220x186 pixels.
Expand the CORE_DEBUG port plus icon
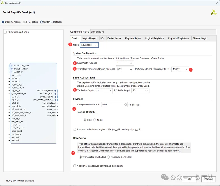(x=55, y=97)
